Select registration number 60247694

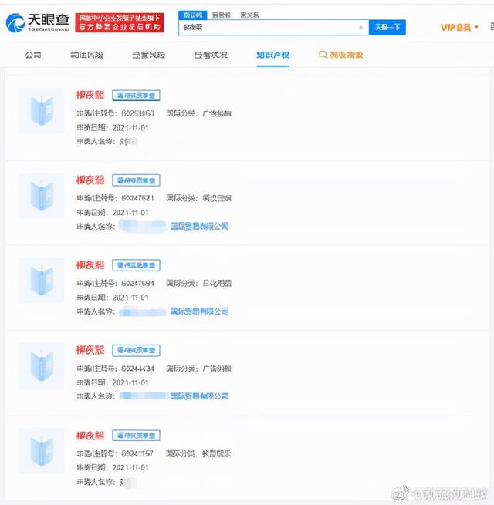click(x=137, y=284)
